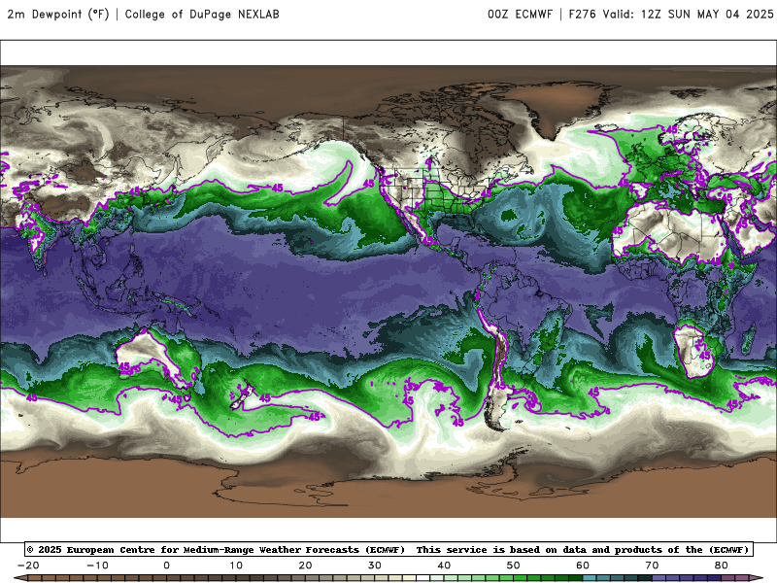Click the 0 color scale label
This screenshot has height=583, width=777.
[x=166, y=566]
